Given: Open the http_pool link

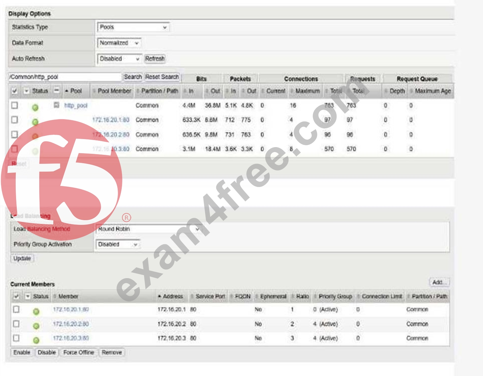Looking at the screenshot, I should 76,106.
